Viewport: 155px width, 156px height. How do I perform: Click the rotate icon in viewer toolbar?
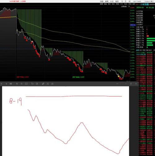click(32, 84)
